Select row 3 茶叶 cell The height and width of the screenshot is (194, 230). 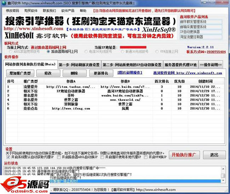coord(71,95)
